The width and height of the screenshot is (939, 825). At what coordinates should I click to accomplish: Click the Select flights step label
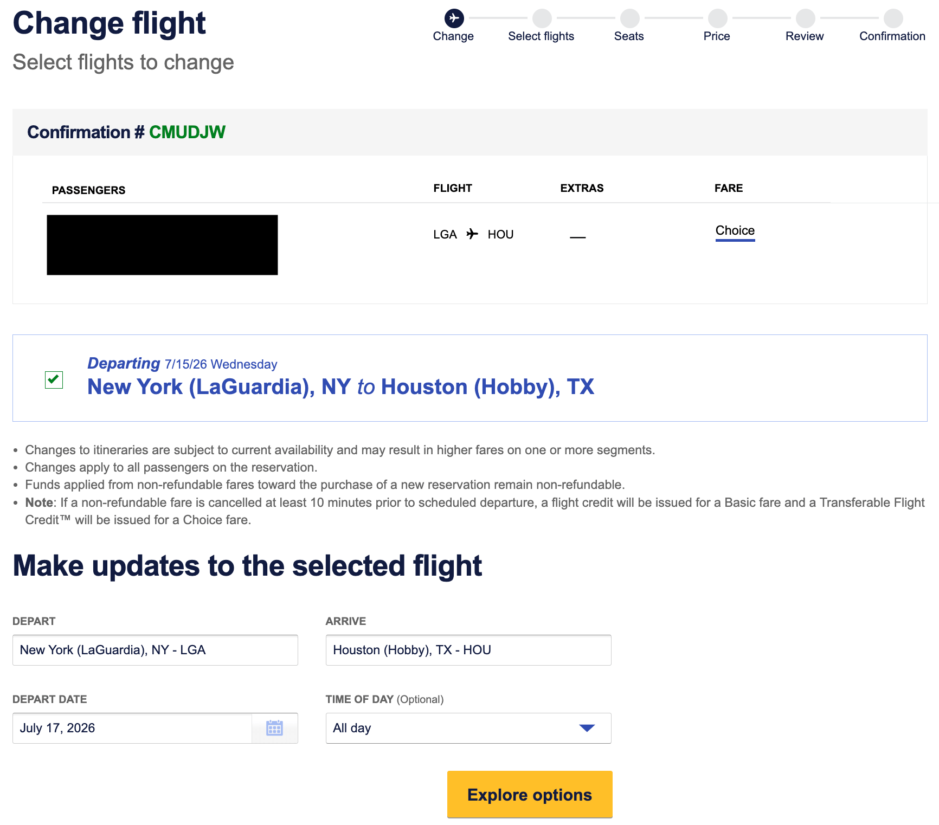541,36
